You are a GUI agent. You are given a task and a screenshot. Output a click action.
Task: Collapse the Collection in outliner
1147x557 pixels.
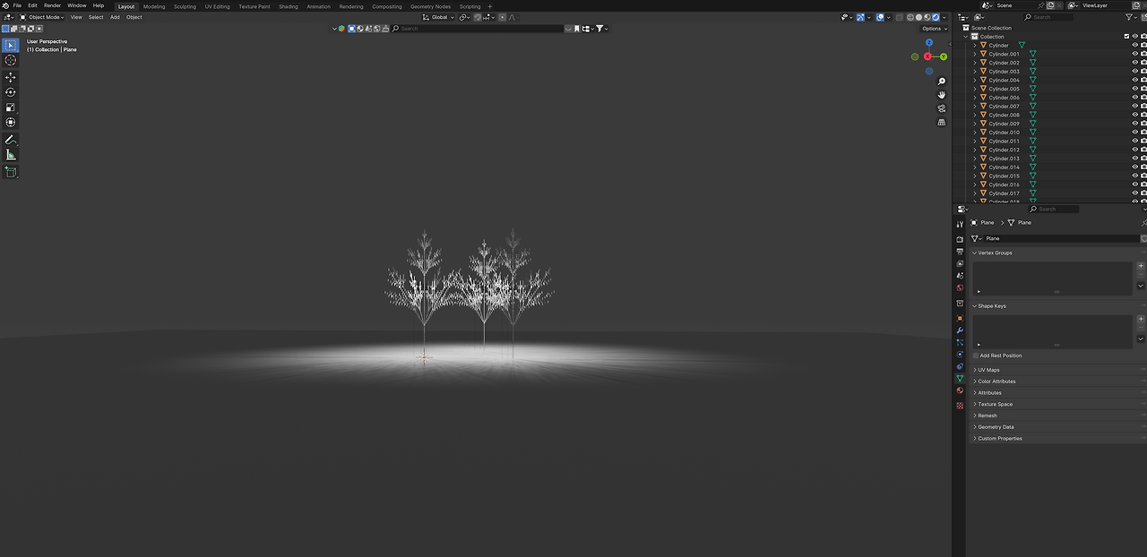coord(967,37)
